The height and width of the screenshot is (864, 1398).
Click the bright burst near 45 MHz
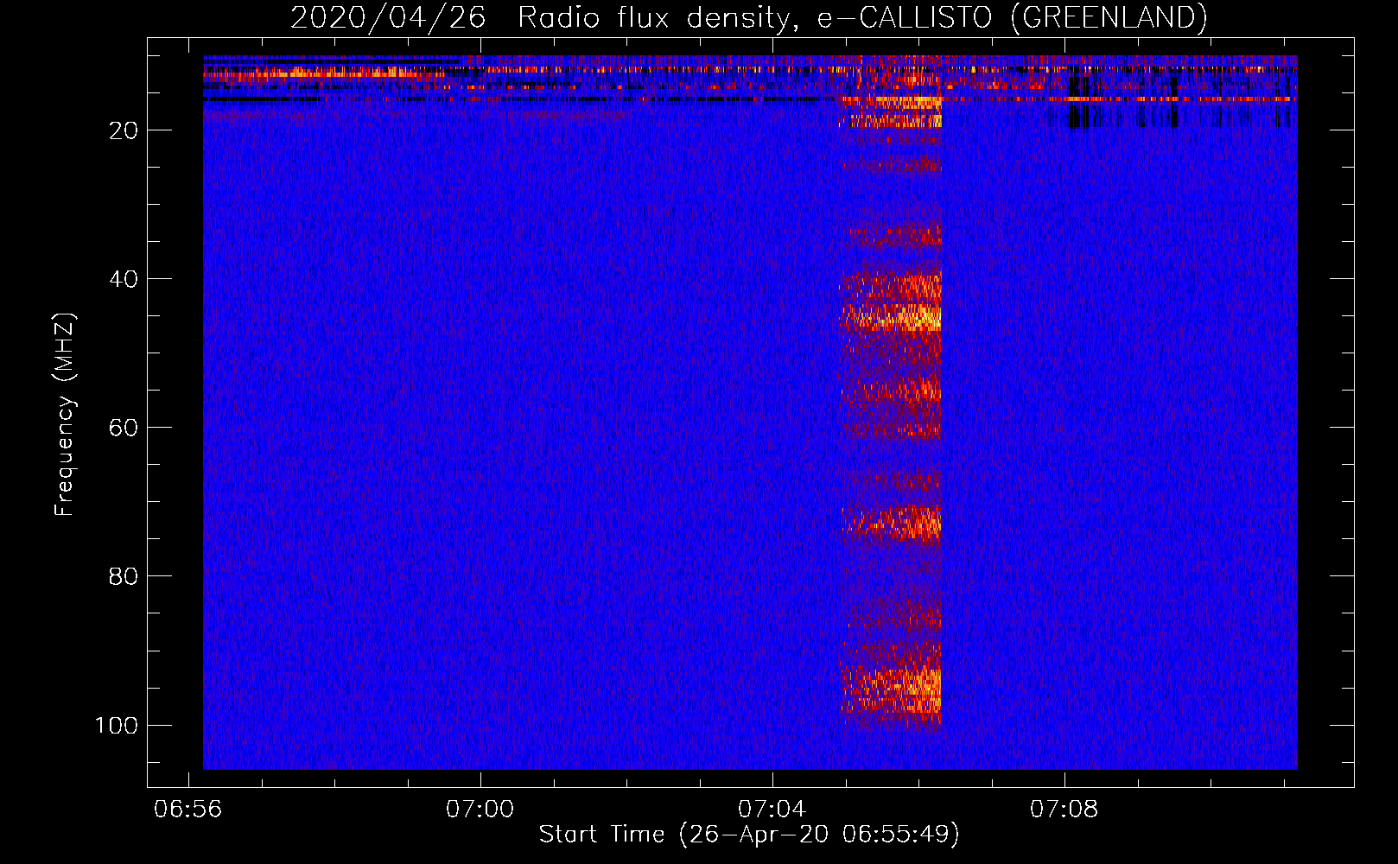coord(891,316)
